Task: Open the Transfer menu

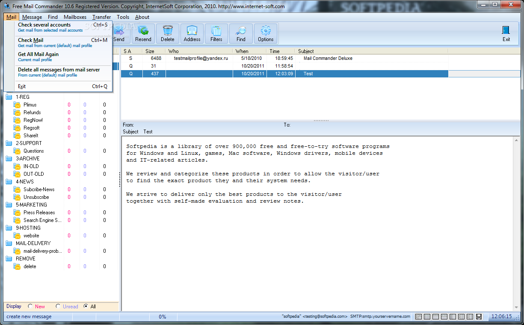Action: point(102,17)
